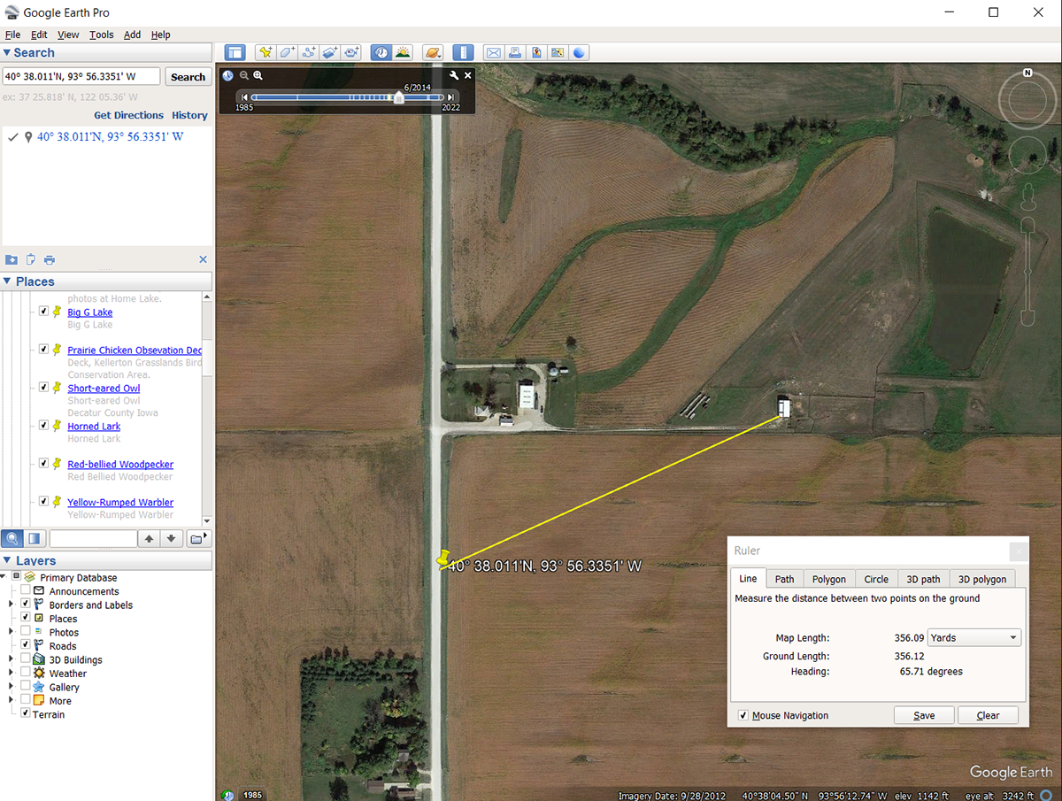
Task: Add a placemark with the pushpin tool
Action: point(265,52)
